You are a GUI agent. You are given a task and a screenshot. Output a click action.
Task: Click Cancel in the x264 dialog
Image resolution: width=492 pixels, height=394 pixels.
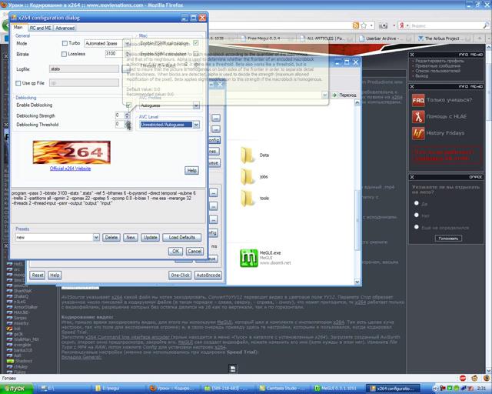tap(194, 251)
